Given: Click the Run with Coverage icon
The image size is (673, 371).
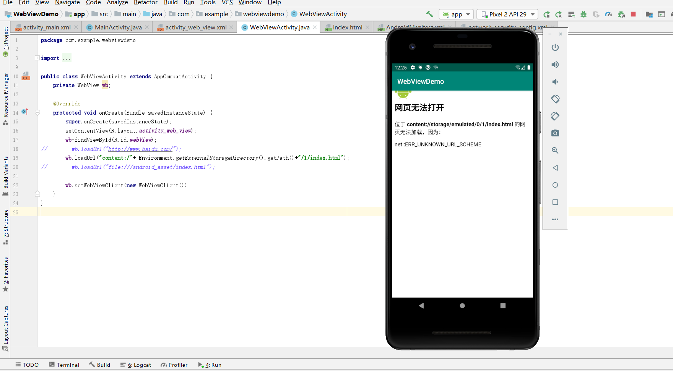Looking at the screenshot, I should tap(596, 14).
